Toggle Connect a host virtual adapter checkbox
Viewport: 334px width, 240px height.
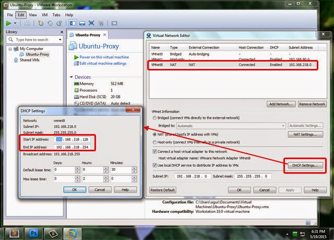pos(155,151)
